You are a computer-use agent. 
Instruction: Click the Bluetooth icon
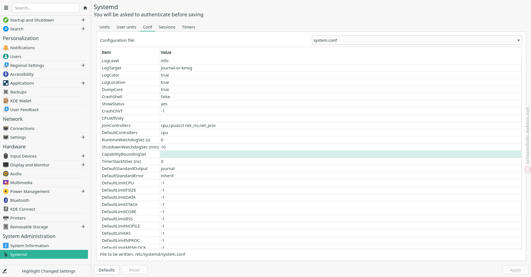pos(6,200)
